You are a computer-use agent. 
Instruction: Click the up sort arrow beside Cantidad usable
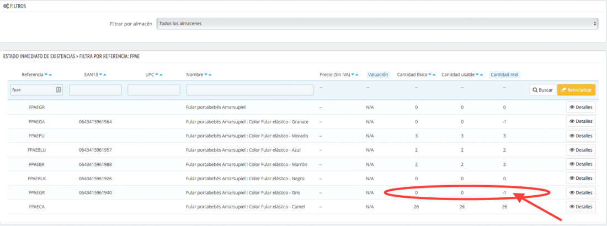tap(481, 74)
